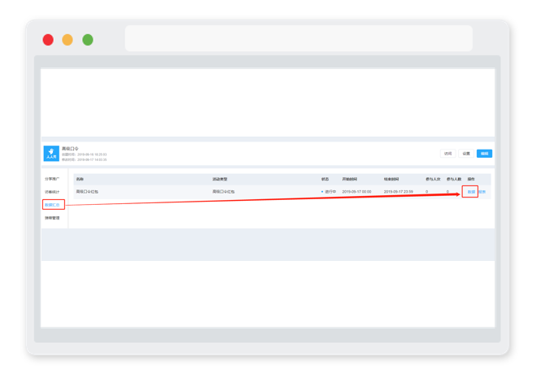
Task: Open the 账号管理 sidebar item
Action: (x=52, y=218)
